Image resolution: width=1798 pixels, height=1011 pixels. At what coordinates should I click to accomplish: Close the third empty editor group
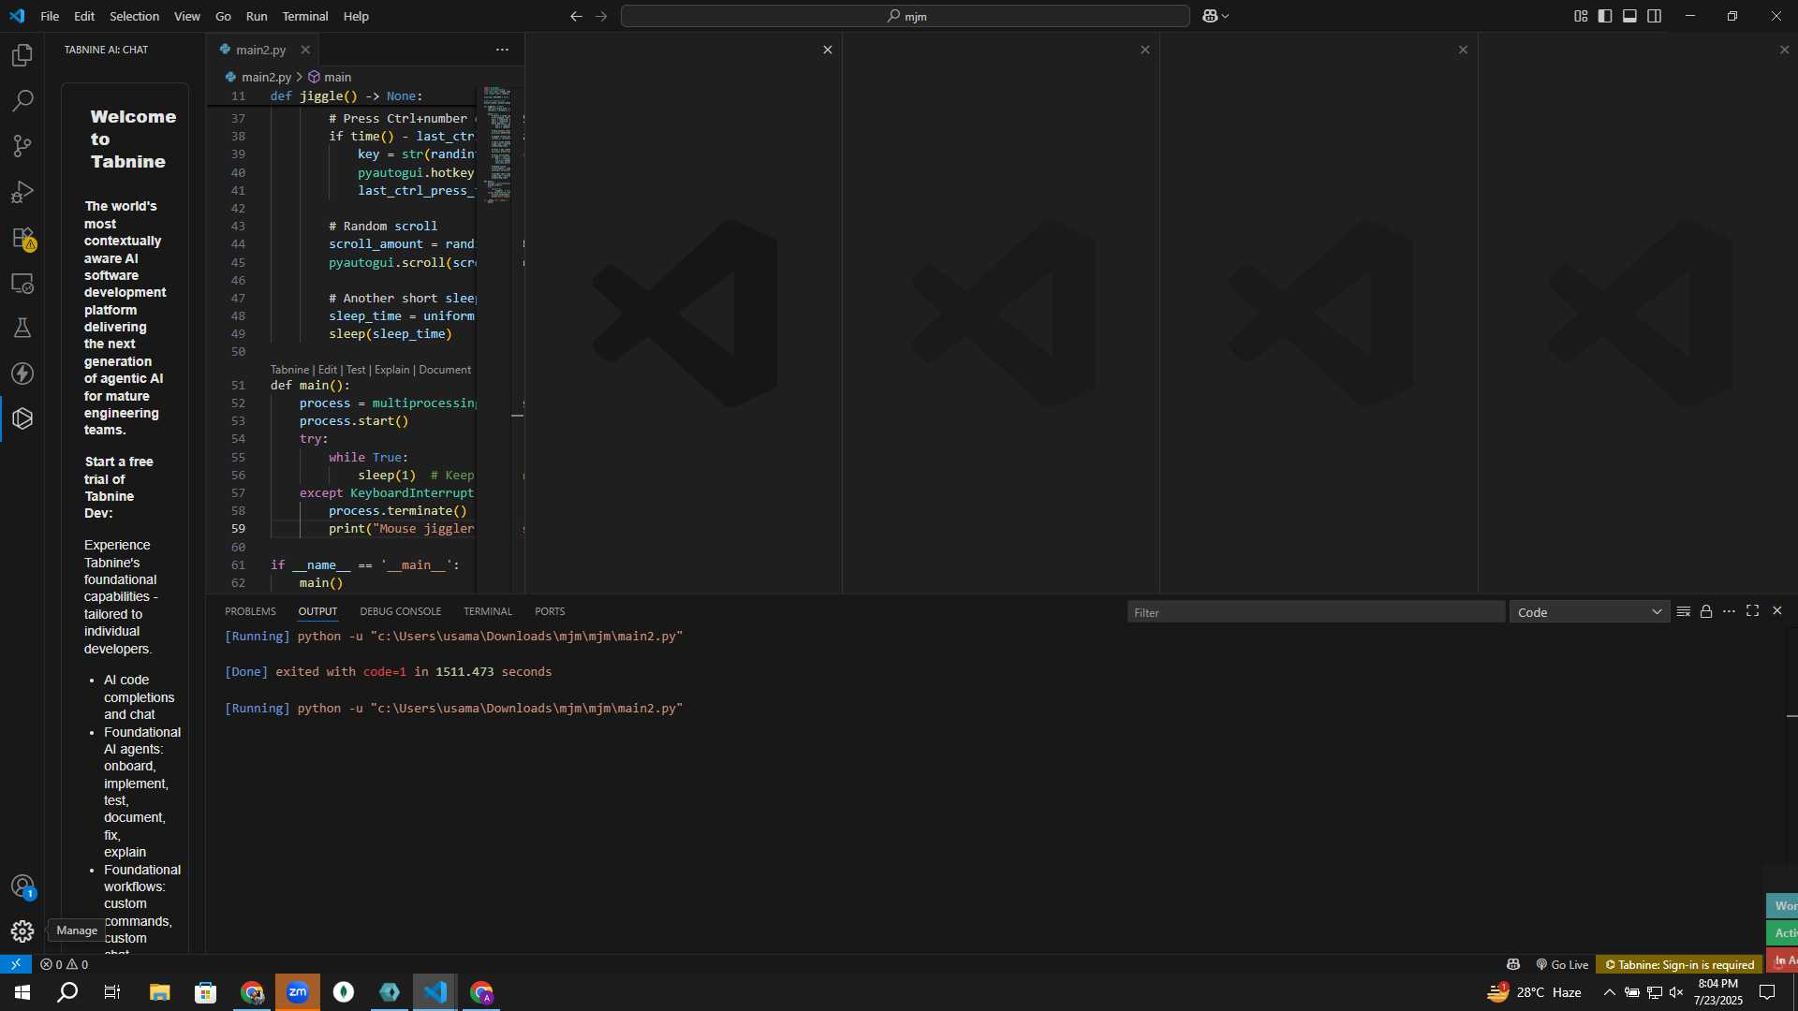point(1463,50)
